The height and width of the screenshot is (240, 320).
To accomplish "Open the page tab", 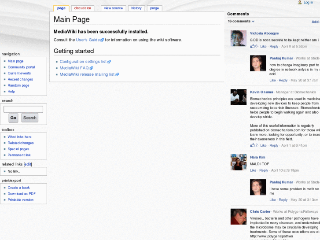I will [61, 8].
